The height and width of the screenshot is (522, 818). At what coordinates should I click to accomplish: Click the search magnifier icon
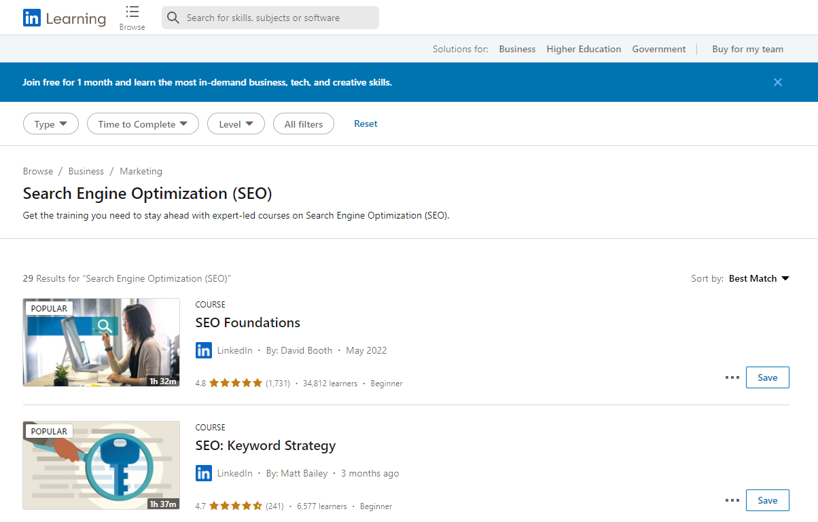click(x=173, y=18)
